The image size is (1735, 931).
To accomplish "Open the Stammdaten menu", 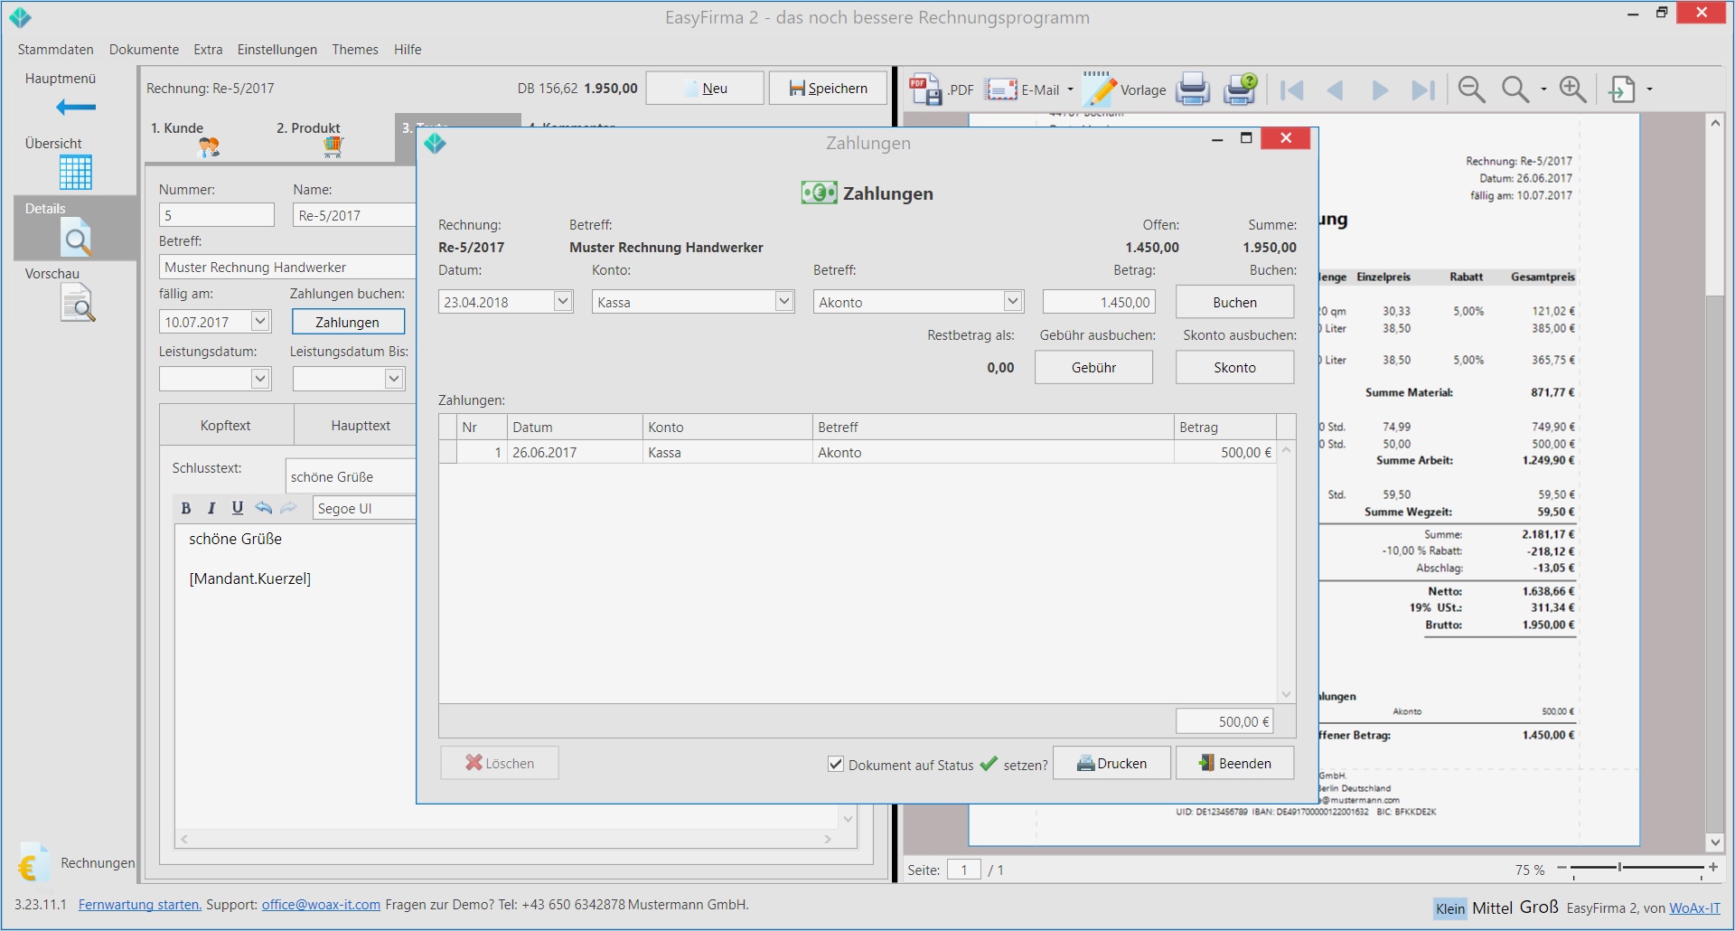I will pyautogui.click(x=55, y=50).
